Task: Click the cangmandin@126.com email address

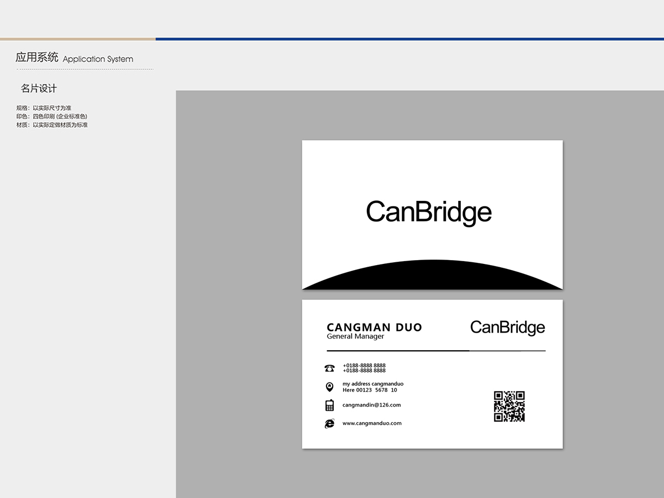Action: click(371, 404)
